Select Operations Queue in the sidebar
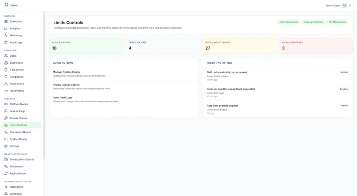 click(22, 132)
